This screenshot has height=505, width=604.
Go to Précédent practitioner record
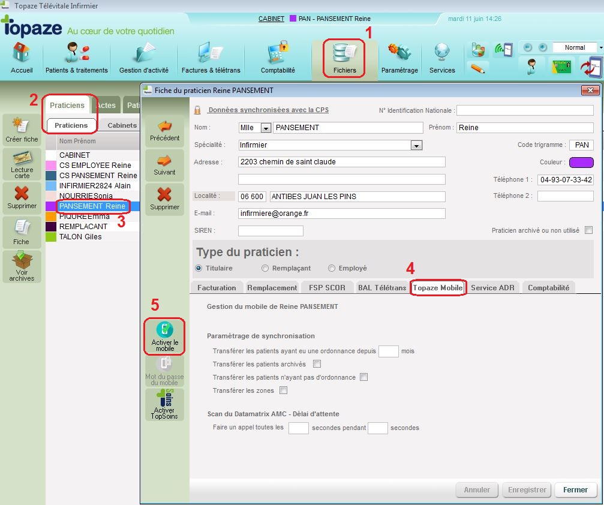[x=164, y=131]
